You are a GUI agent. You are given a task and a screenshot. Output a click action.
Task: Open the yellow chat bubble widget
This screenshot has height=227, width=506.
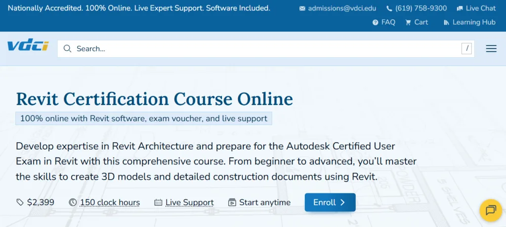[x=491, y=211]
